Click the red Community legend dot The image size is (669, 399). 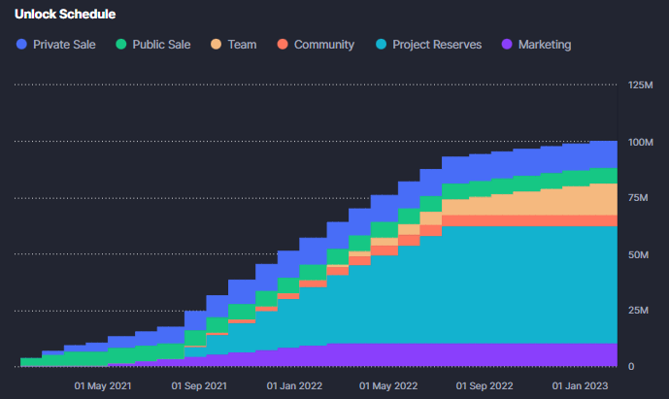(282, 45)
